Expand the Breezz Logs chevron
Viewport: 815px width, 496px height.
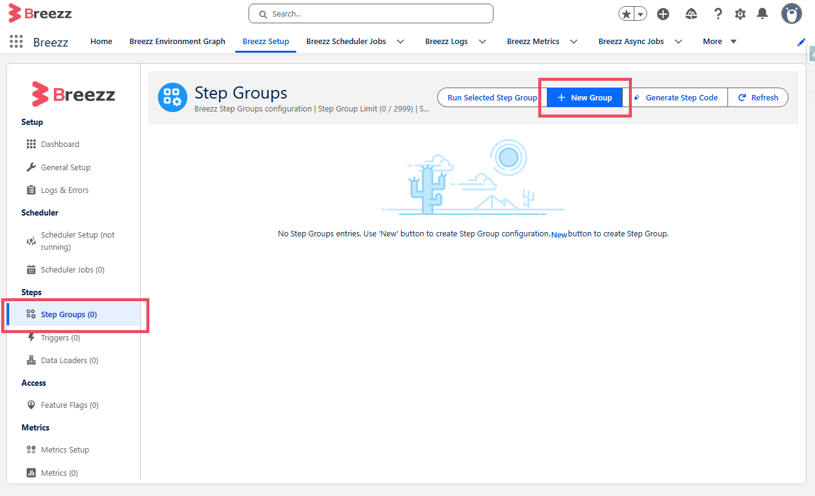[483, 42]
